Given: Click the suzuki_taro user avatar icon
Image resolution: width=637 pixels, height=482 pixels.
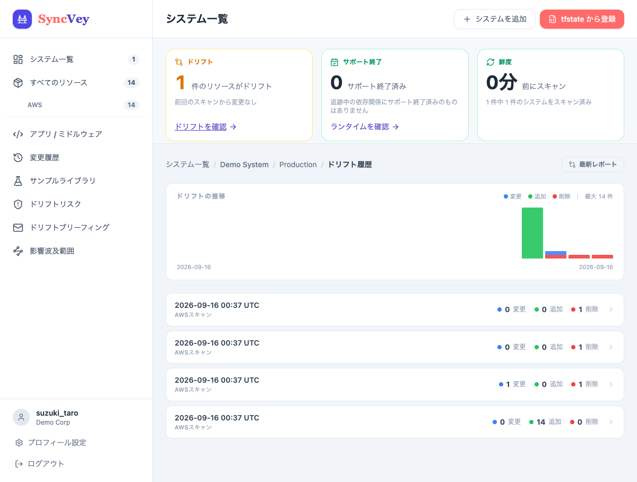Looking at the screenshot, I should (21, 417).
